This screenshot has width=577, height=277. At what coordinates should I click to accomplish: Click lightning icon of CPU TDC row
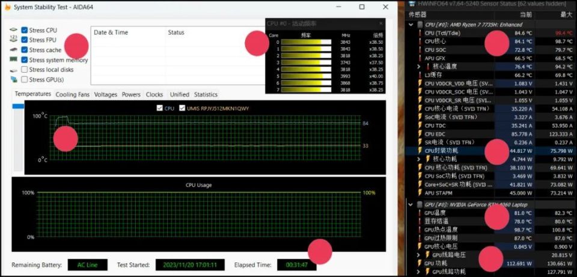tap(420, 126)
